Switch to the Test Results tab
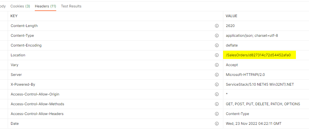 pos(71,6)
